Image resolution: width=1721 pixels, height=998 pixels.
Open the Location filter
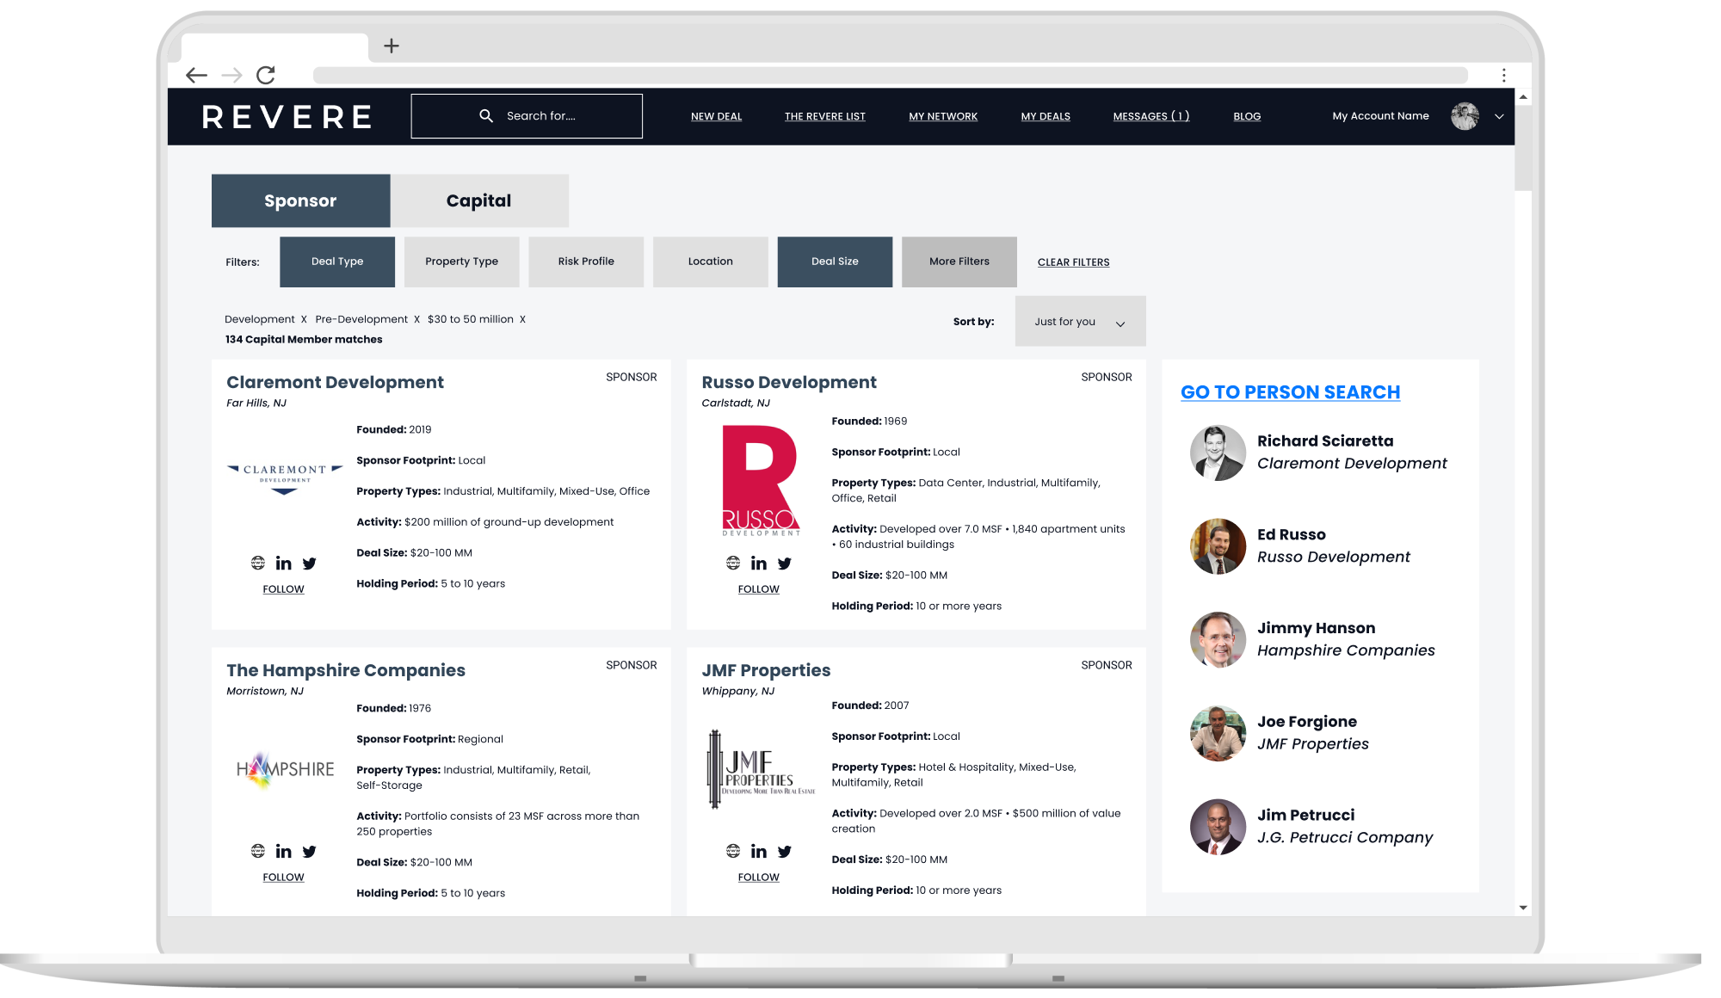pos(711,262)
